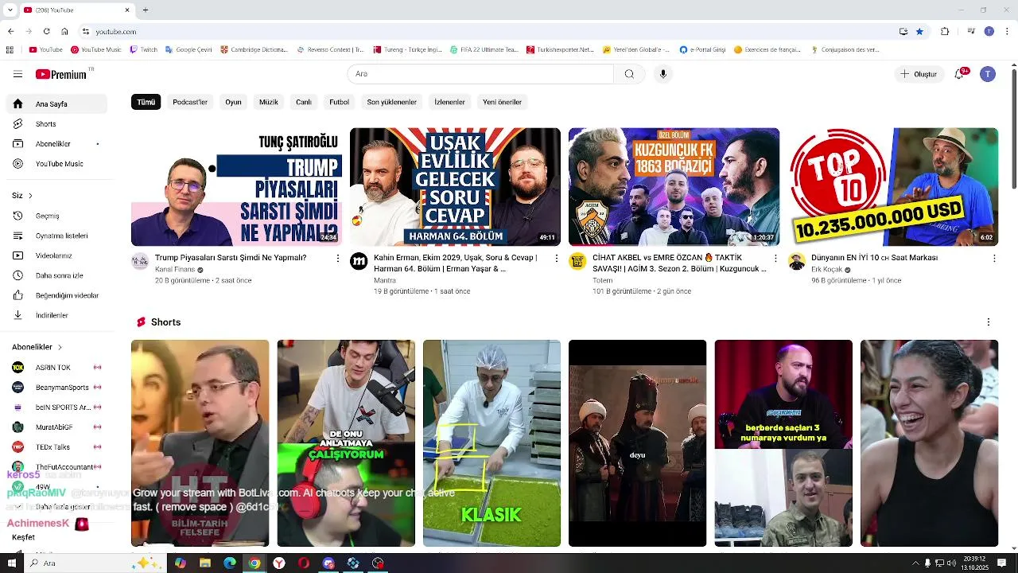Open Uşak Evlilik Harman 64 thumbnail
Viewport: 1018px width, 573px height.
pos(455,187)
